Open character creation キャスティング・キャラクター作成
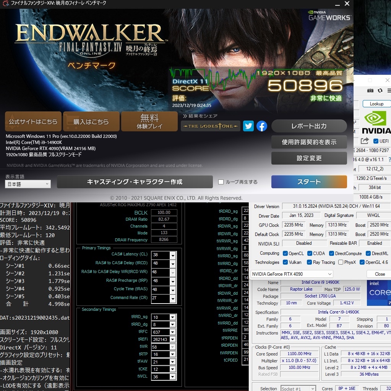Viewport: 391px width, 391px height. click(135, 182)
